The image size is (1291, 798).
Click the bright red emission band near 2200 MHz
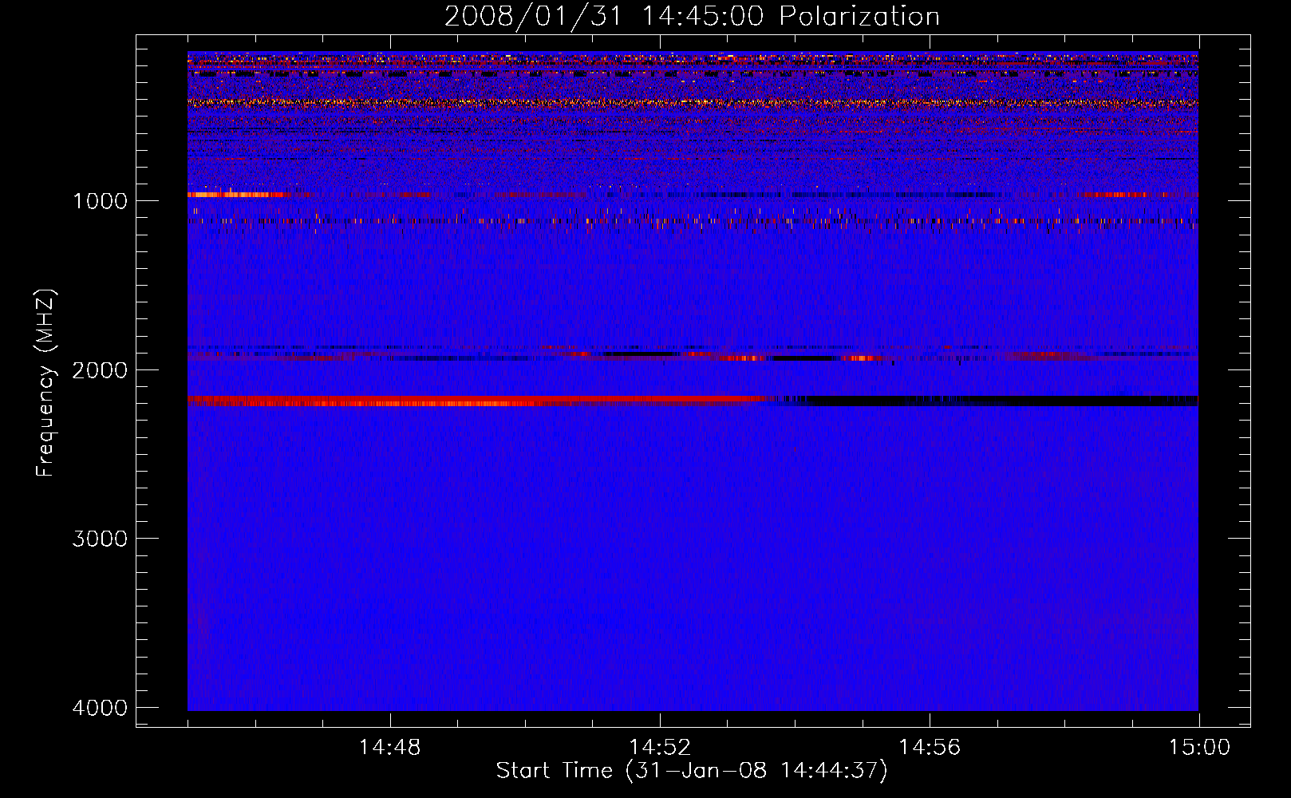tap(479, 401)
